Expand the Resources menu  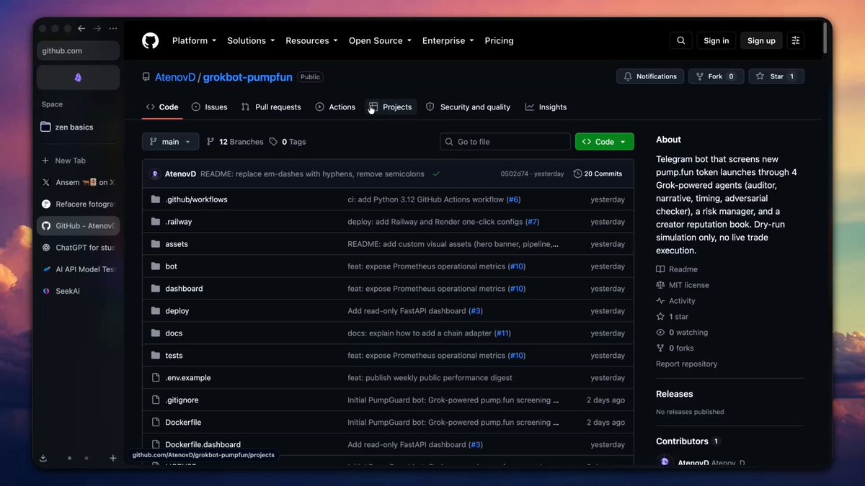pos(311,41)
